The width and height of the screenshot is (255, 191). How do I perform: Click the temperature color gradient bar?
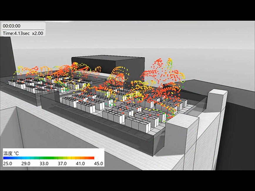pos(49,158)
